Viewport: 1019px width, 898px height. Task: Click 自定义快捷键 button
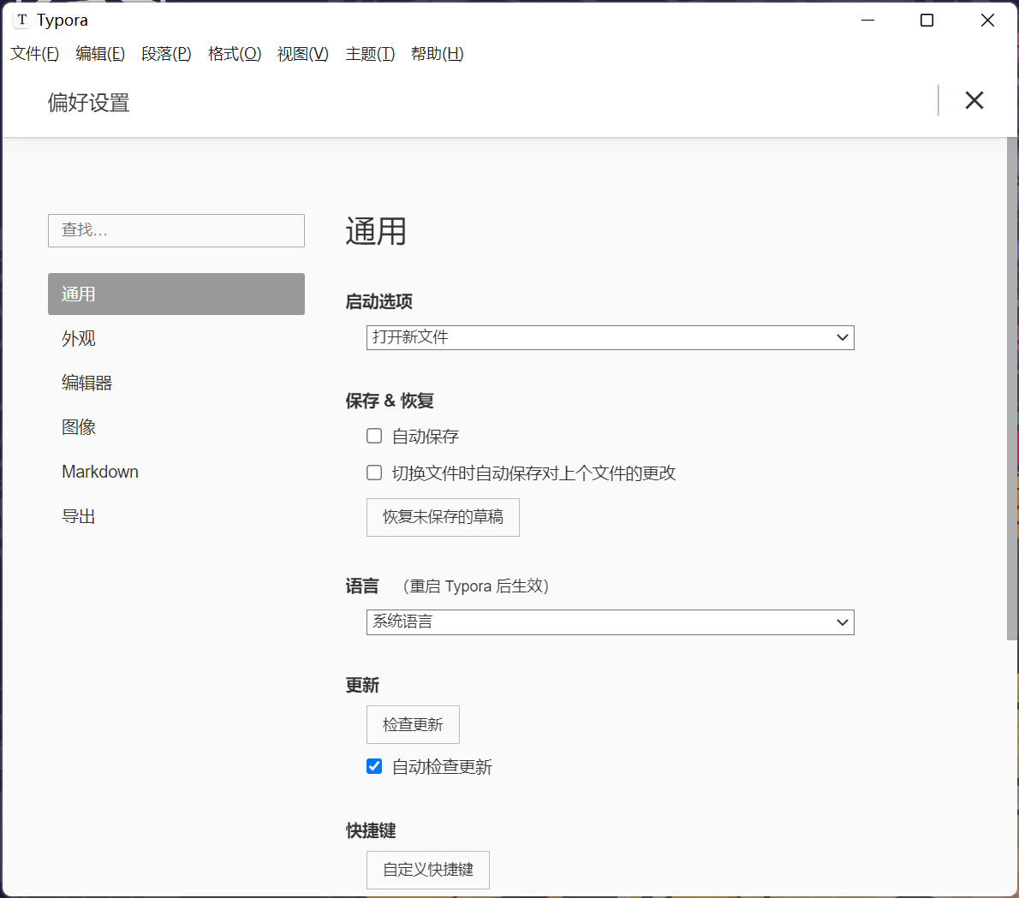click(427, 870)
